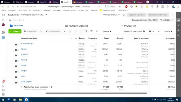This screenshot has width=181, height=102.
Task: Open the Коне stories ig2 campaign link
Action: (x=27, y=43)
